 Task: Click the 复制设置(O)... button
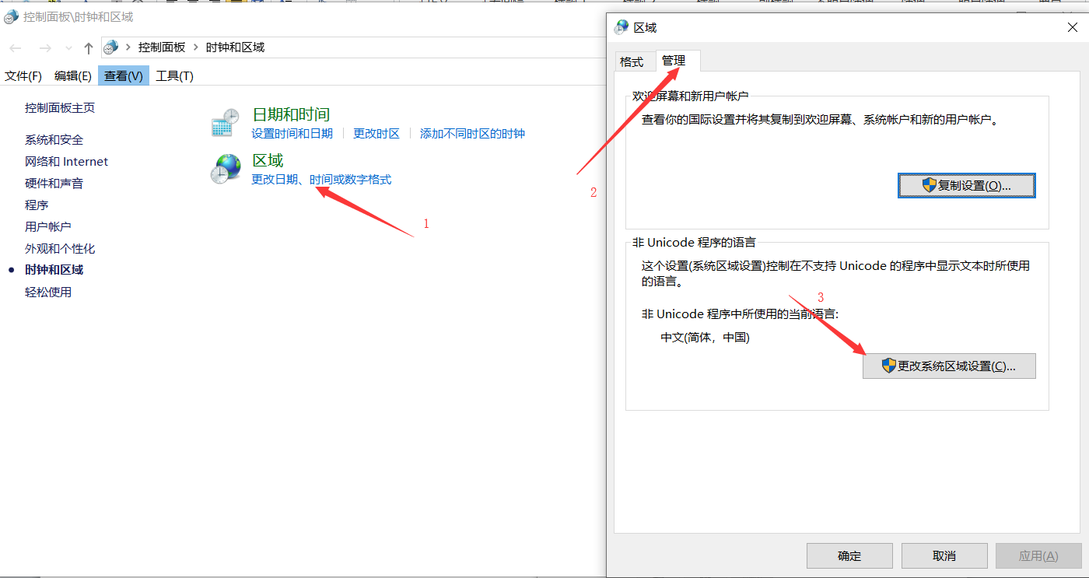coord(966,186)
